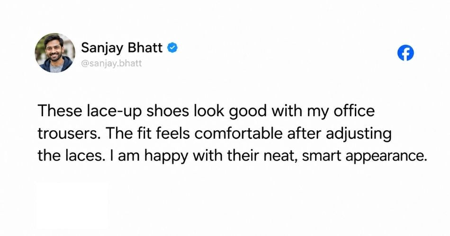This screenshot has height=236, width=450.
Task: Click the blue verified badge checkmark
Action: 172,48
